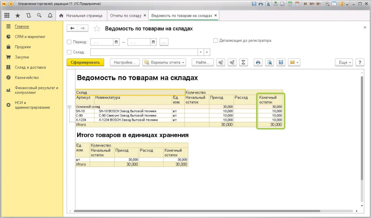Collapse the Основной склад group in report
This screenshot has width=371, height=218.
(70, 107)
